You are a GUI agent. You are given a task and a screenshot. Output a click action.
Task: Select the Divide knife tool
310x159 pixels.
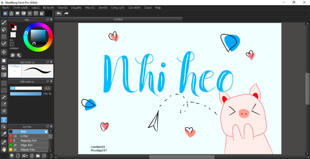tap(4, 133)
